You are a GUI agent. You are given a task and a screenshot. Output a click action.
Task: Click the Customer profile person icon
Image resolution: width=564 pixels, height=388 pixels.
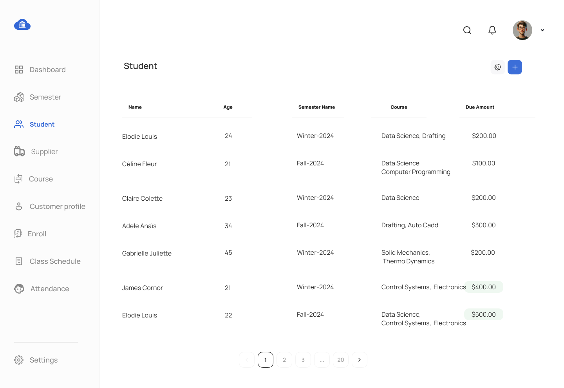(x=19, y=207)
